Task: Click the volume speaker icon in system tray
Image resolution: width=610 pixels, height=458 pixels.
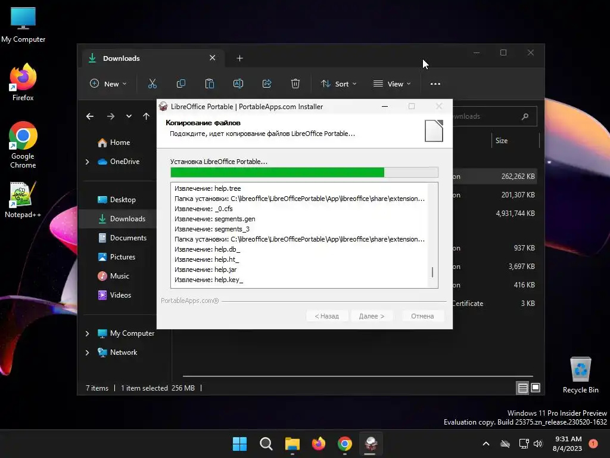Action: (538, 444)
